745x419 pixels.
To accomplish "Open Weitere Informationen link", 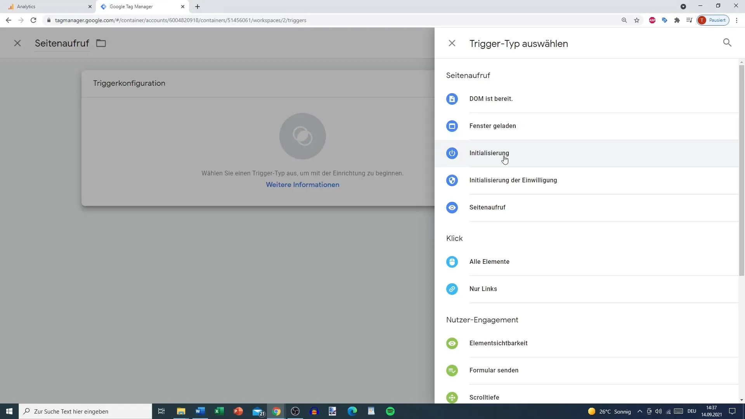I will tap(303, 185).
